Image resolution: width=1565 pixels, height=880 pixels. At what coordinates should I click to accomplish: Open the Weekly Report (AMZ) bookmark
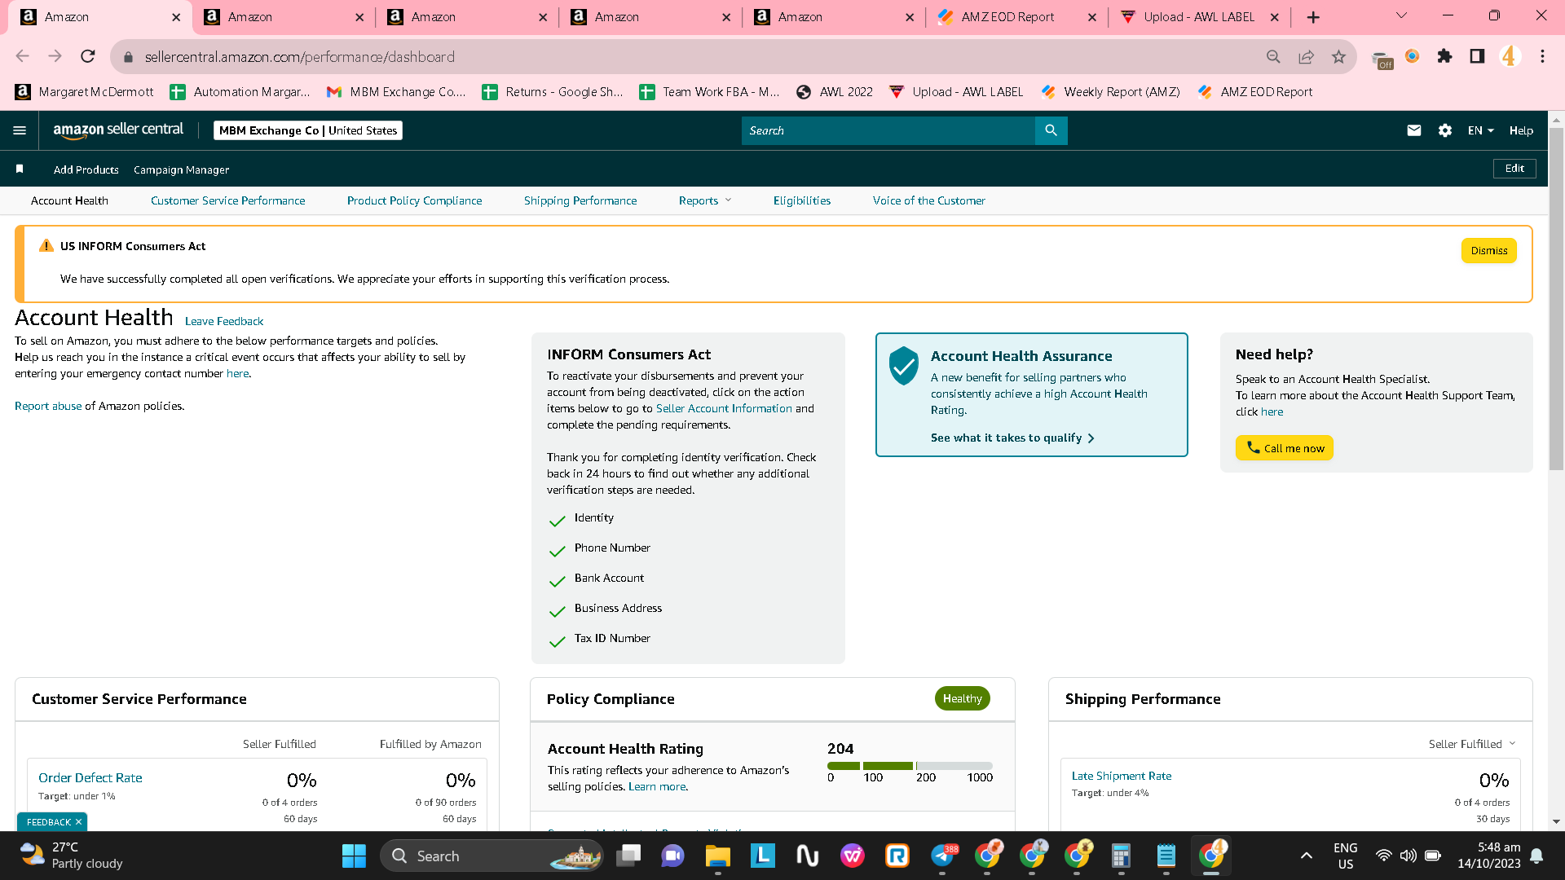click(1111, 92)
